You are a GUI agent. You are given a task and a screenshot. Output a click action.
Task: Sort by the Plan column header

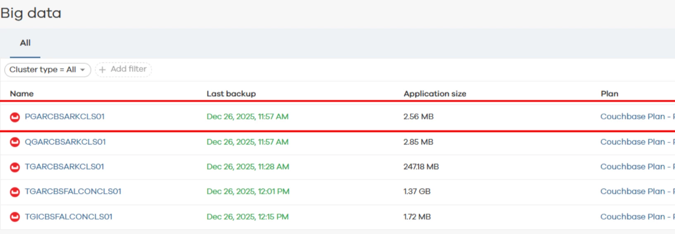[x=609, y=94]
